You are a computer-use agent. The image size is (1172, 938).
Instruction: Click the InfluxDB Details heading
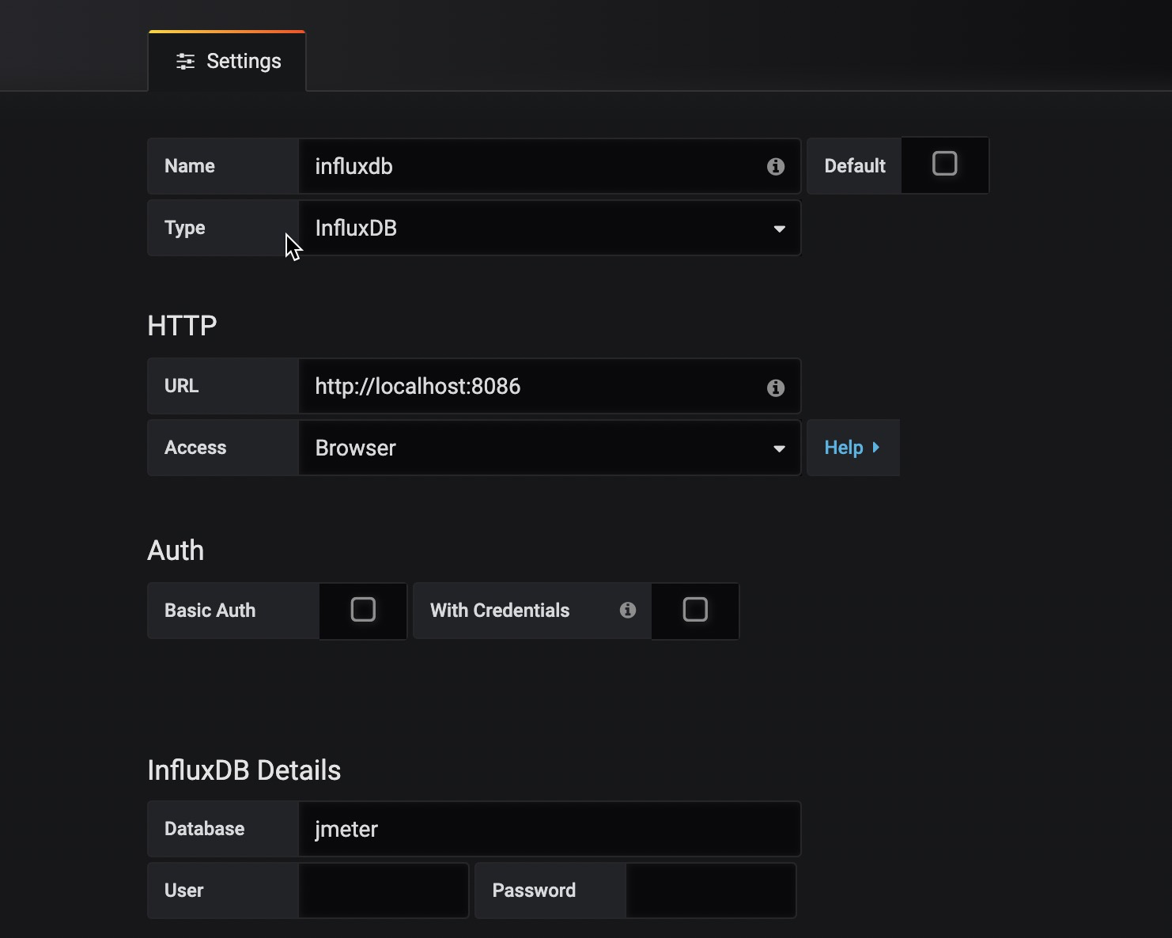click(244, 770)
